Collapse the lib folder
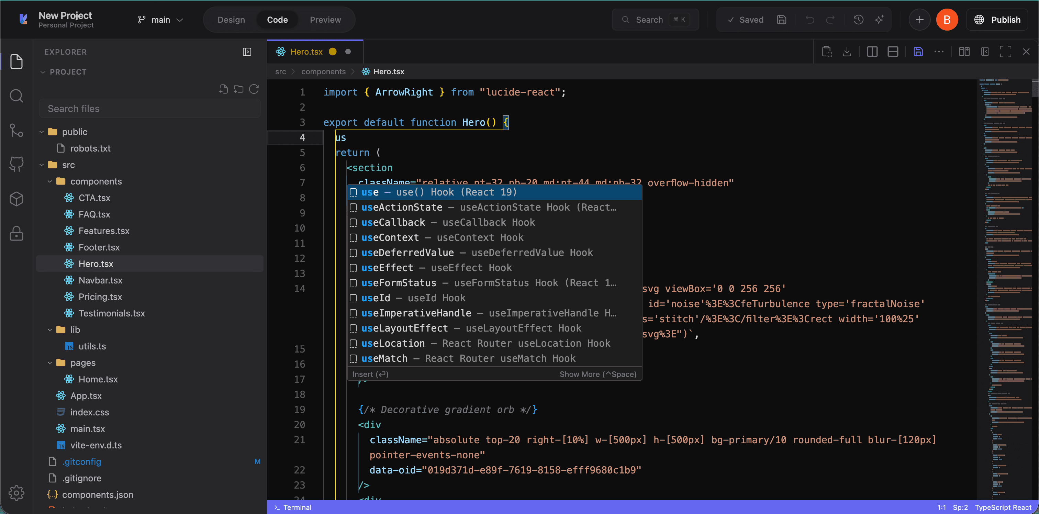The width and height of the screenshot is (1039, 514). [49, 329]
